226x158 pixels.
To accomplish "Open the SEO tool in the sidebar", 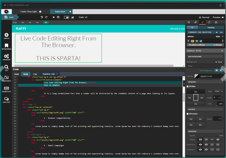I will pyautogui.click(x=6, y=68).
